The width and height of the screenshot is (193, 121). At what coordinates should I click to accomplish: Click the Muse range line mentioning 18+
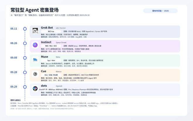(x=83, y=60)
